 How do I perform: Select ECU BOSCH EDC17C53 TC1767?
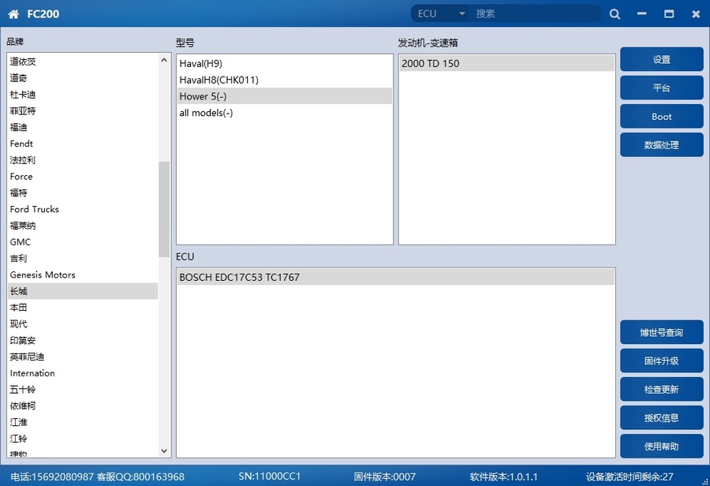click(395, 277)
